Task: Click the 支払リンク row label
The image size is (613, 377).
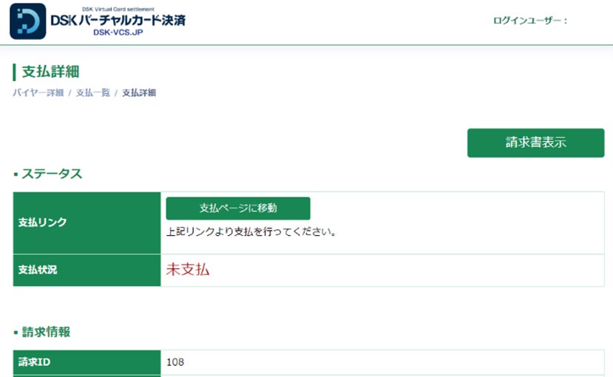Action: point(43,223)
